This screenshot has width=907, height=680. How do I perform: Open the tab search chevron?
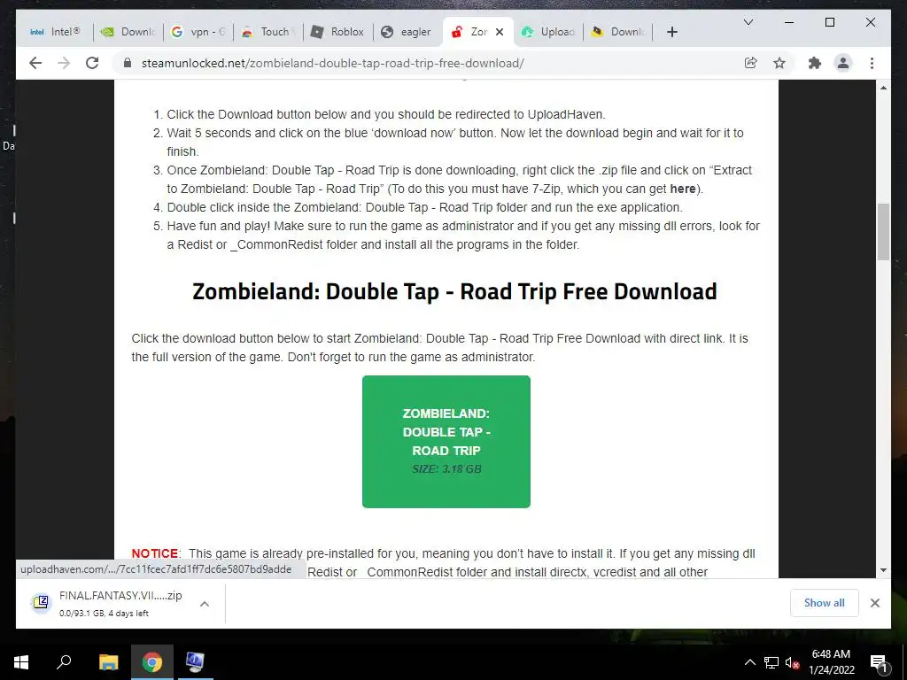(x=748, y=22)
